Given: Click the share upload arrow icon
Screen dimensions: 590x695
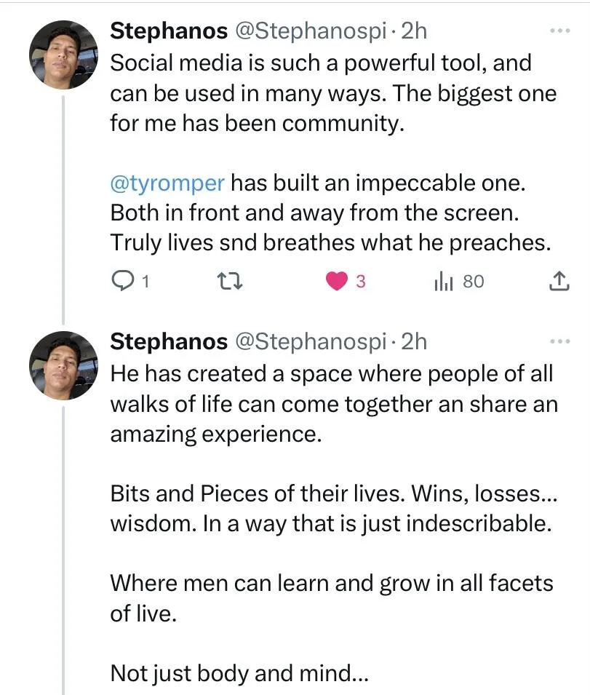Looking at the screenshot, I should 557,282.
